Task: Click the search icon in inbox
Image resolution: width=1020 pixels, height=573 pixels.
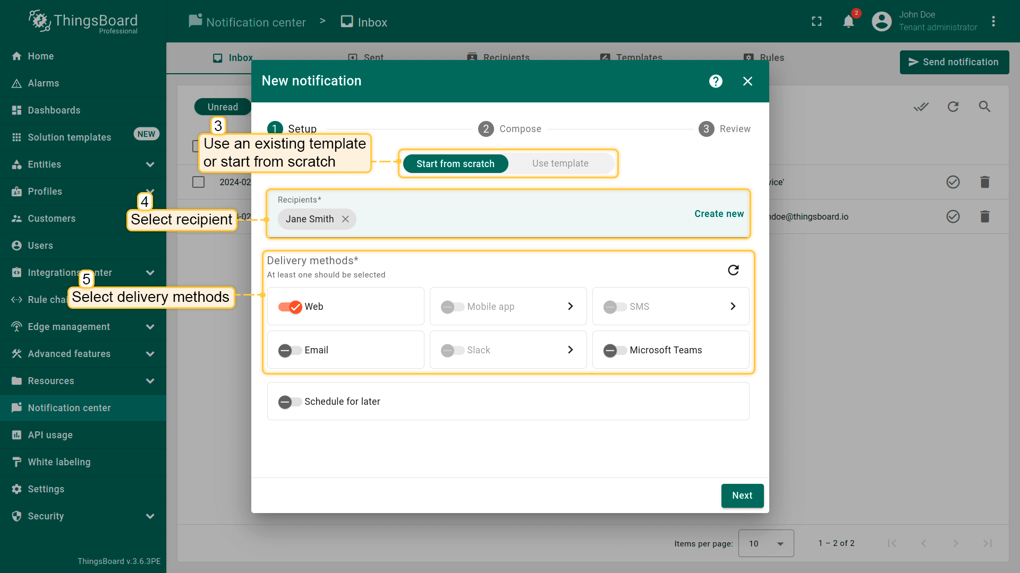Action: click(984, 107)
